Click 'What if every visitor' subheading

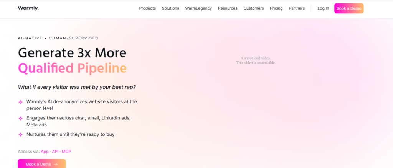[77, 88]
